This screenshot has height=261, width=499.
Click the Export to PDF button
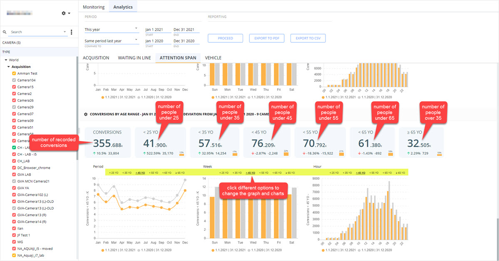[x=267, y=38]
